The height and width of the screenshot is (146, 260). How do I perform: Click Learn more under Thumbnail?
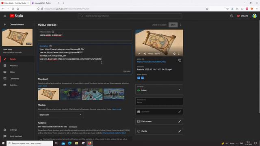click(42, 86)
